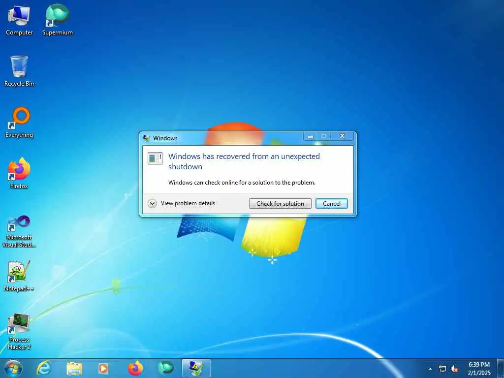This screenshot has height=378, width=504.
Task: Close the Windows recovery dialog
Action: tap(343, 136)
